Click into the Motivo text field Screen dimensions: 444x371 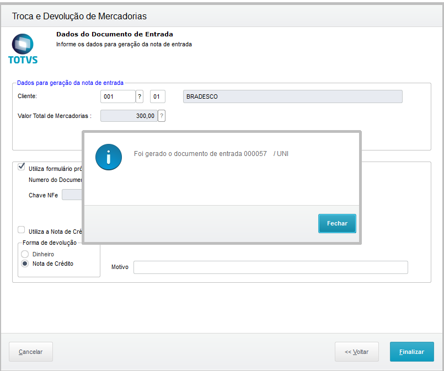click(270, 267)
